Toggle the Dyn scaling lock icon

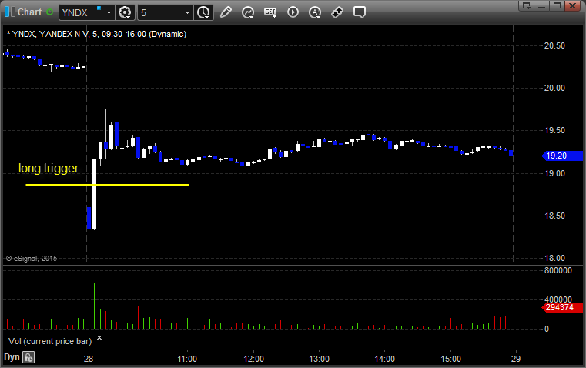click(28, 357)
